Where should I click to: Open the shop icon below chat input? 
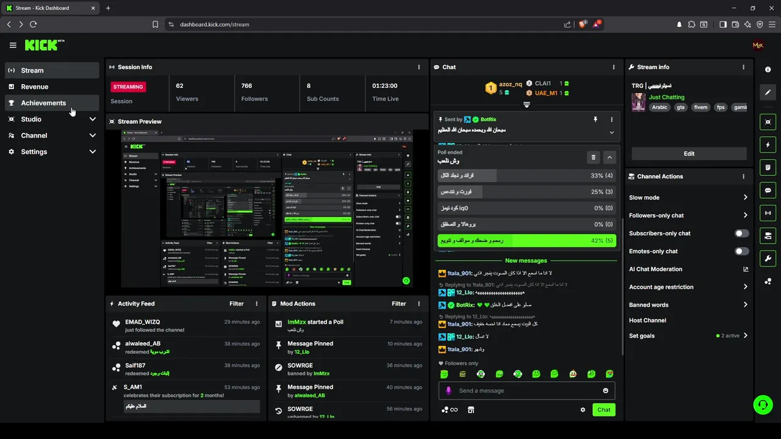(471, 410)
